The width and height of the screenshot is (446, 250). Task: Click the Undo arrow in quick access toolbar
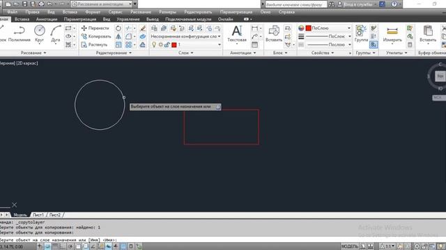tap(49, 4)
